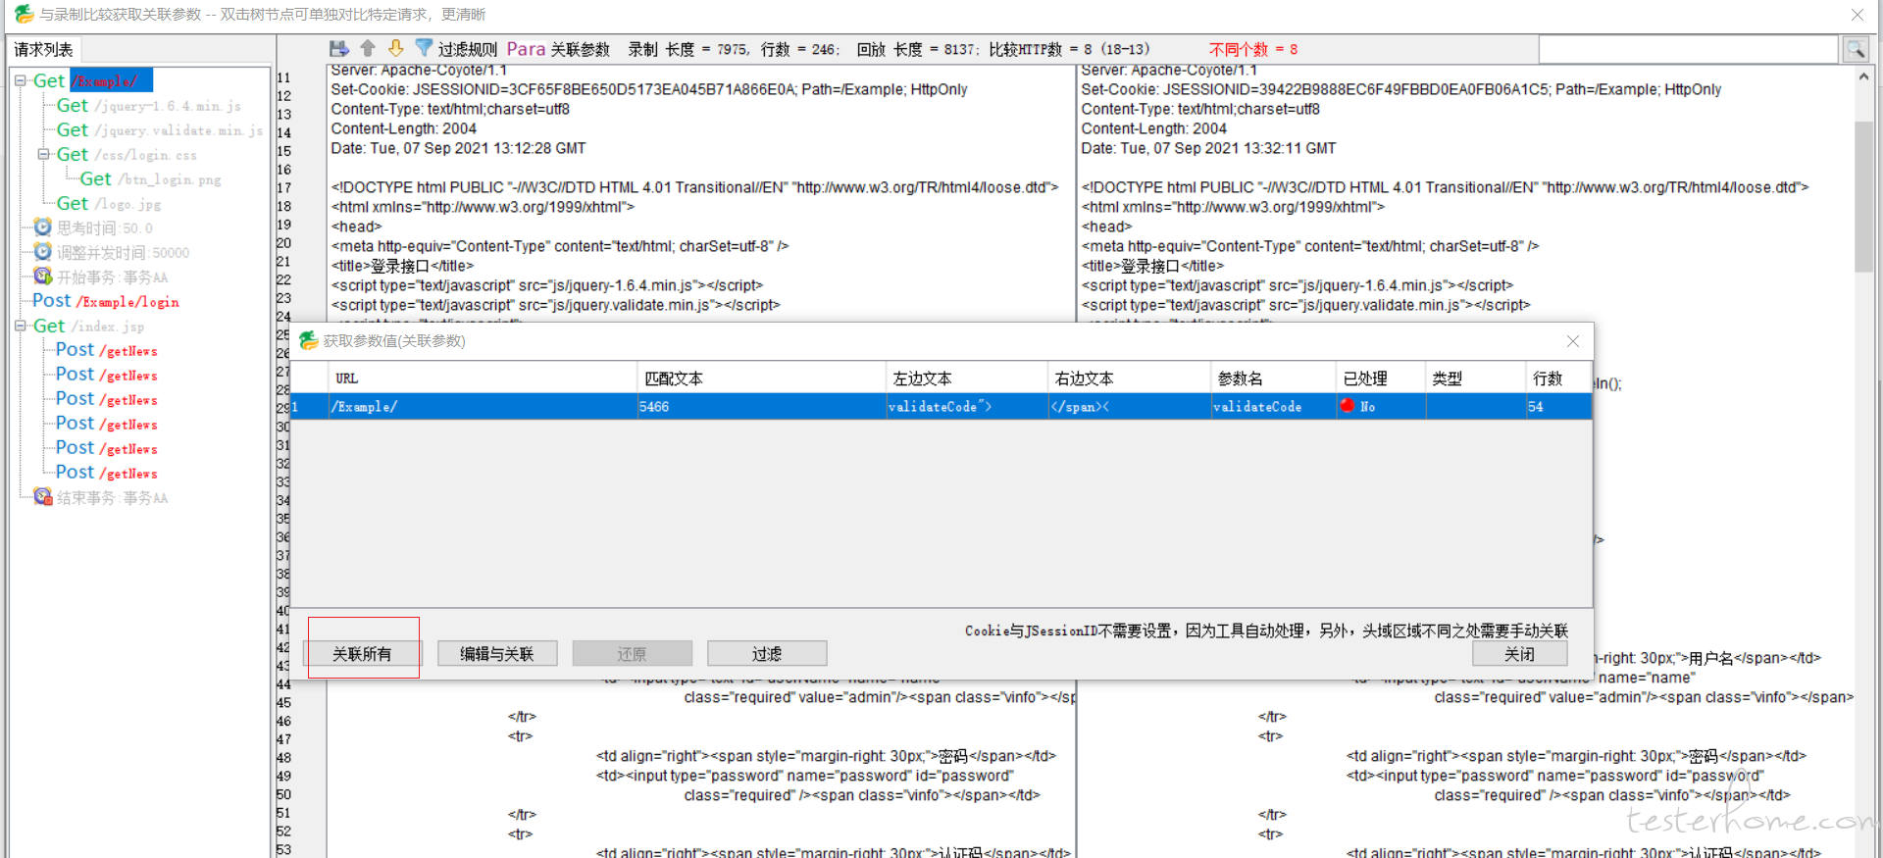Collapse the Get /index.jsp node
The height and width of the screenshot is (858, 1883).
point(21,326)
